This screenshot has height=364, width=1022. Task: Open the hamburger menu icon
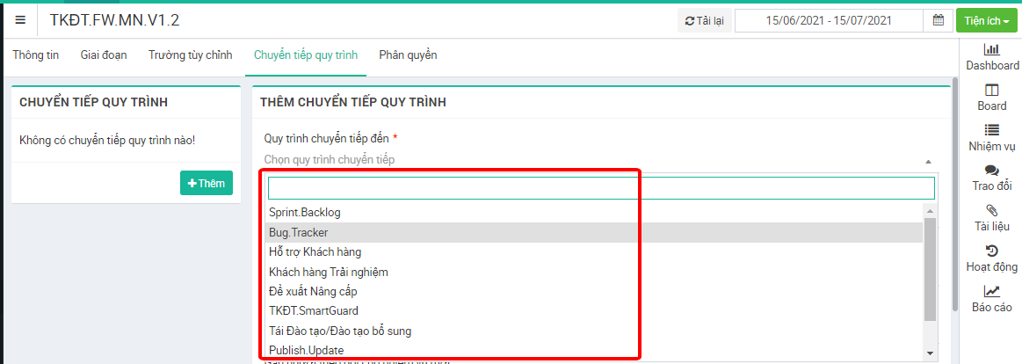tap(20, 20)
